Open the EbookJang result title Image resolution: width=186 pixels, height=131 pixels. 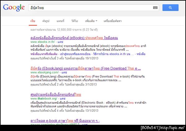(86, 68)
